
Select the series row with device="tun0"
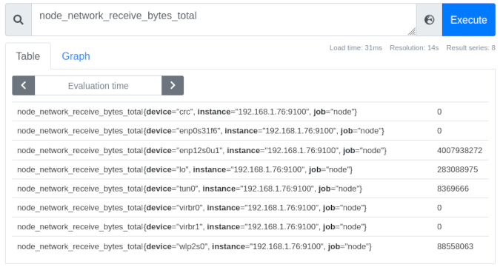[250, 189]
